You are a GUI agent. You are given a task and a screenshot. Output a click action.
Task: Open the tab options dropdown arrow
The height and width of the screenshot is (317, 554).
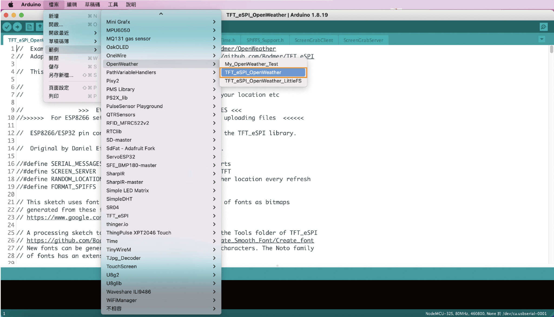click(x=542, y=39)
